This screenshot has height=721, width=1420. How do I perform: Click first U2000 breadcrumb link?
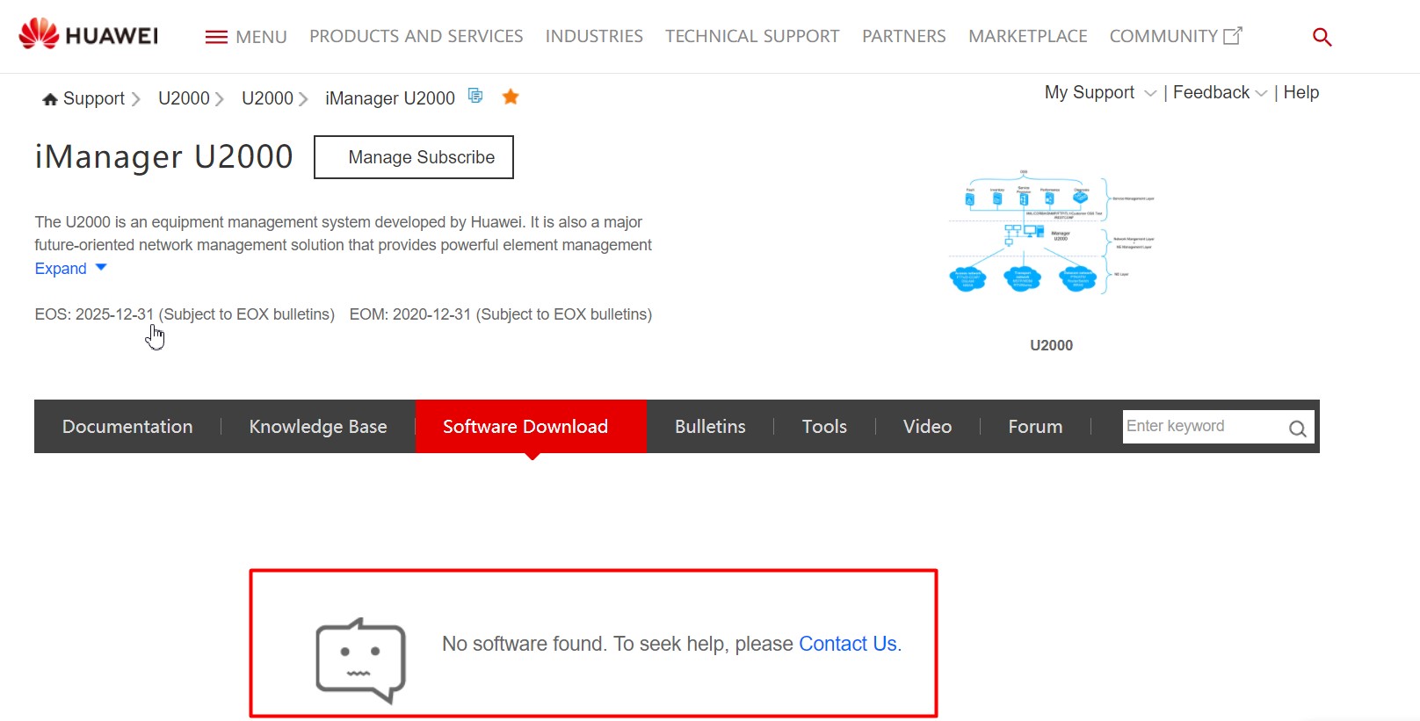pos(184,98)
